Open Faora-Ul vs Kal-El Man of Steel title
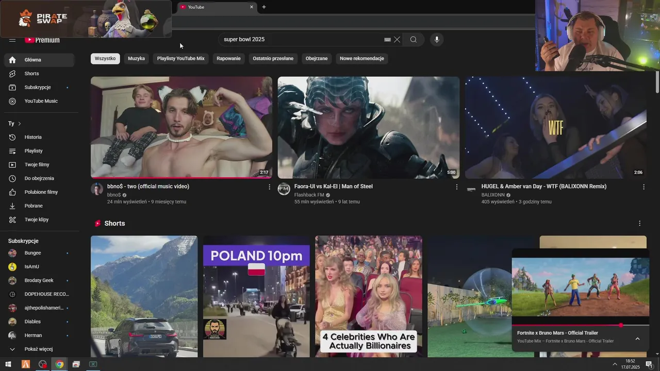The height and width of the screenshot is (371, 660). 333,187
